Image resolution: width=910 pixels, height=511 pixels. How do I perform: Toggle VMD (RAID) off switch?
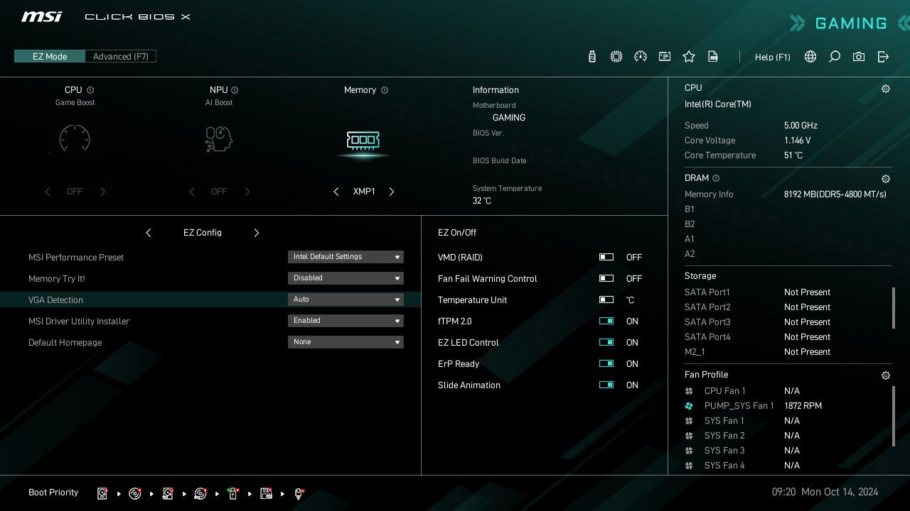[x=606, y=257]
